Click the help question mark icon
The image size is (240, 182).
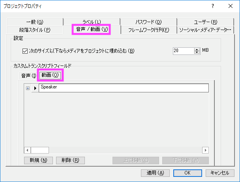pos(213,6)
